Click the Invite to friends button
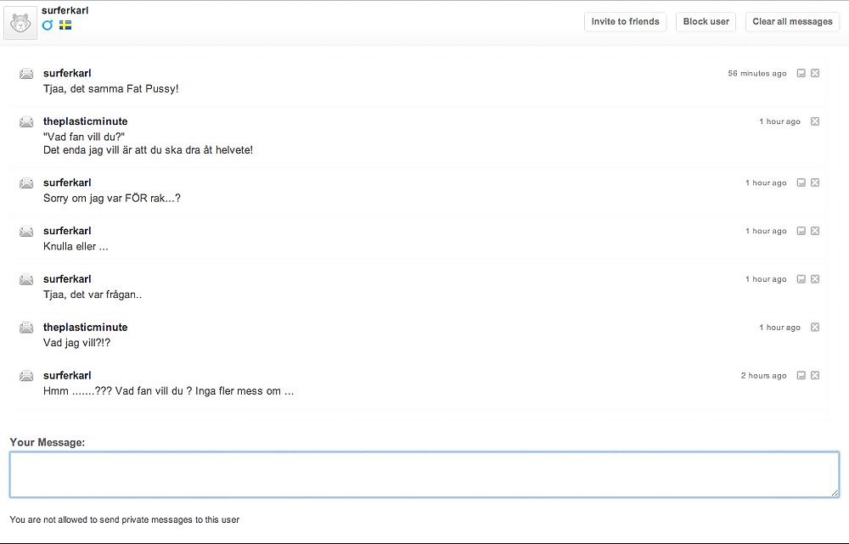 (625, 22)
